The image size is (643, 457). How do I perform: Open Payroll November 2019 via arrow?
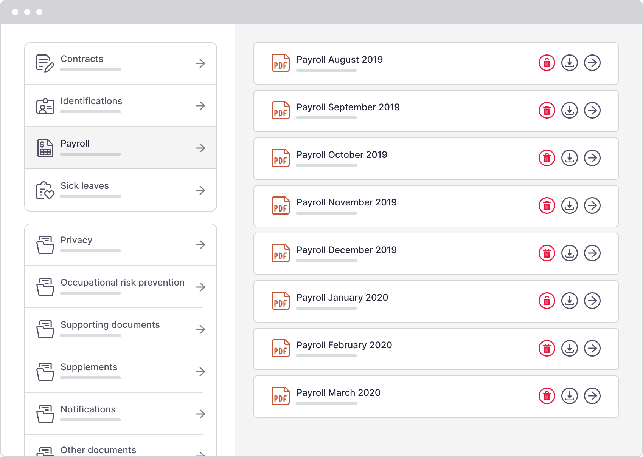coord(592,206)
